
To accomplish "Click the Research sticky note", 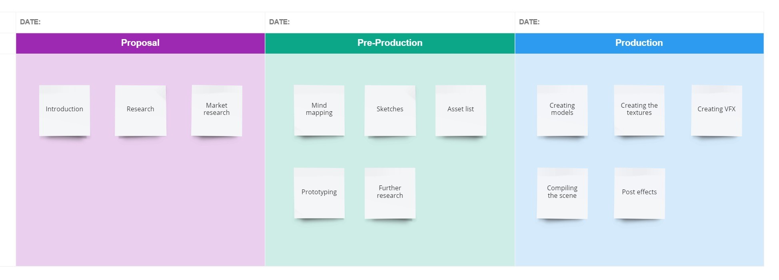I will (x=140, y=110).
